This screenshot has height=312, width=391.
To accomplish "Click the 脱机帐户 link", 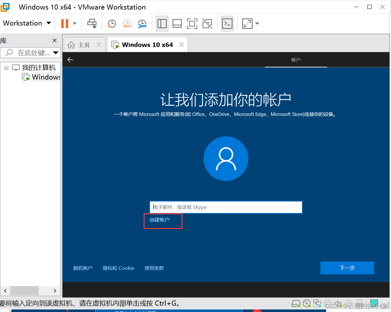I will click(83, 268).
